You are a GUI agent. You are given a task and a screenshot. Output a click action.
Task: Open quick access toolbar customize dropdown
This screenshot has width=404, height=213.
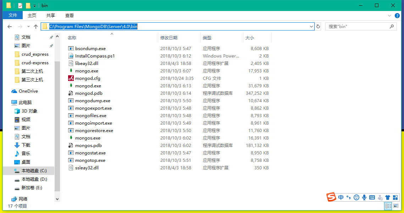(34, 6)
